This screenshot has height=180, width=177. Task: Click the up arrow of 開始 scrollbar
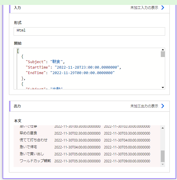[163, 50]
